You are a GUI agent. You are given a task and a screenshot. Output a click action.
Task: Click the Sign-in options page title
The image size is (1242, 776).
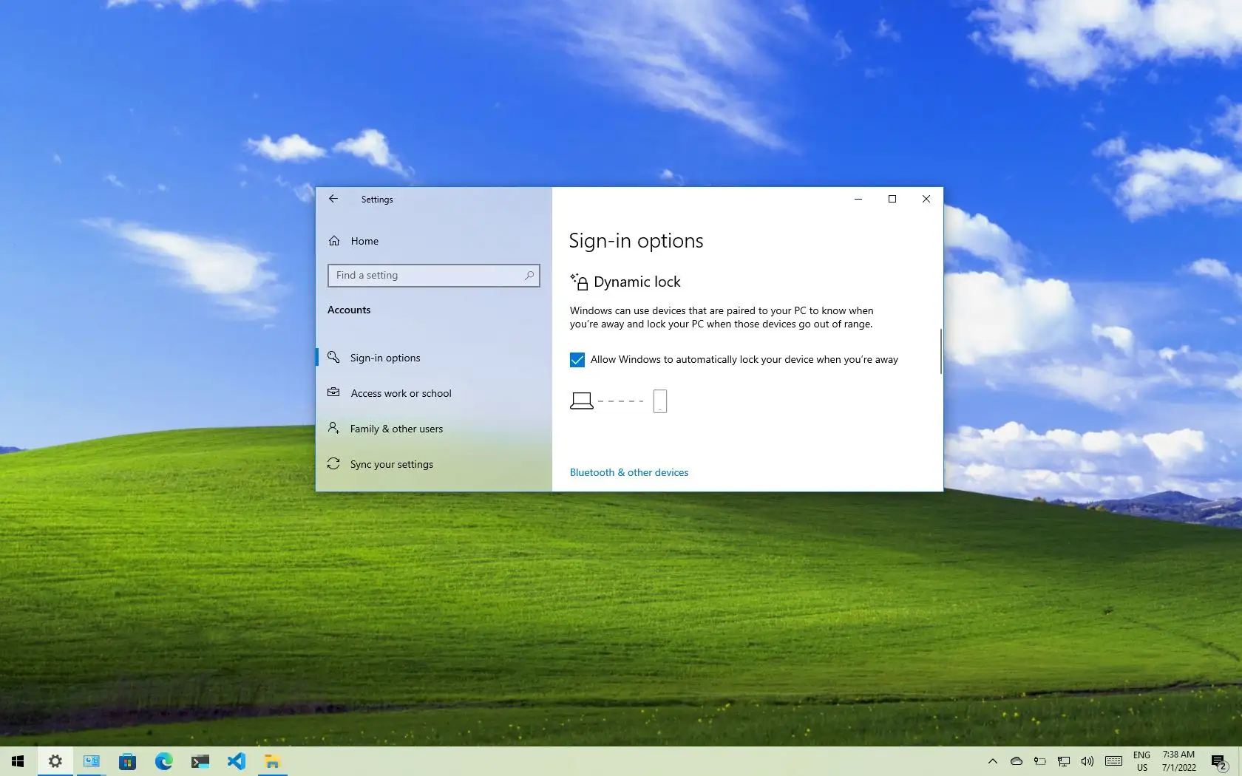pyautogui.click(x=636, y=241)
